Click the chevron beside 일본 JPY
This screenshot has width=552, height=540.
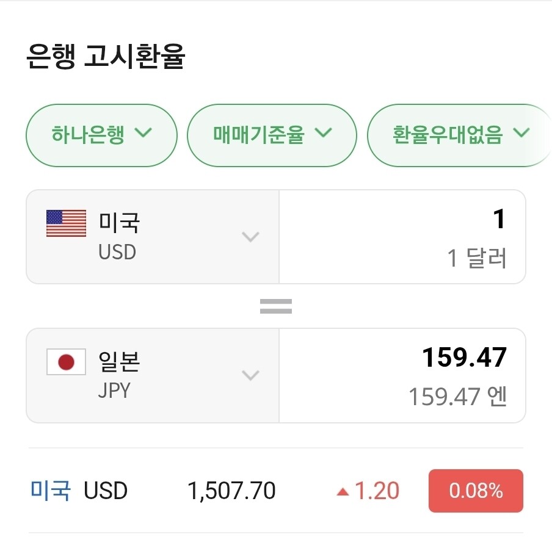click(250, 375)
